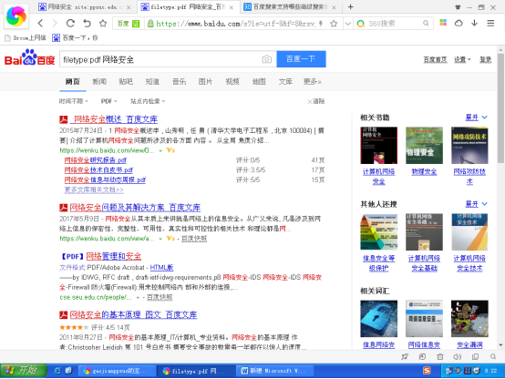The width and height of the screenshot is (505, 379).
Task: Open a new tab with plus button
Action: point(351,6)
